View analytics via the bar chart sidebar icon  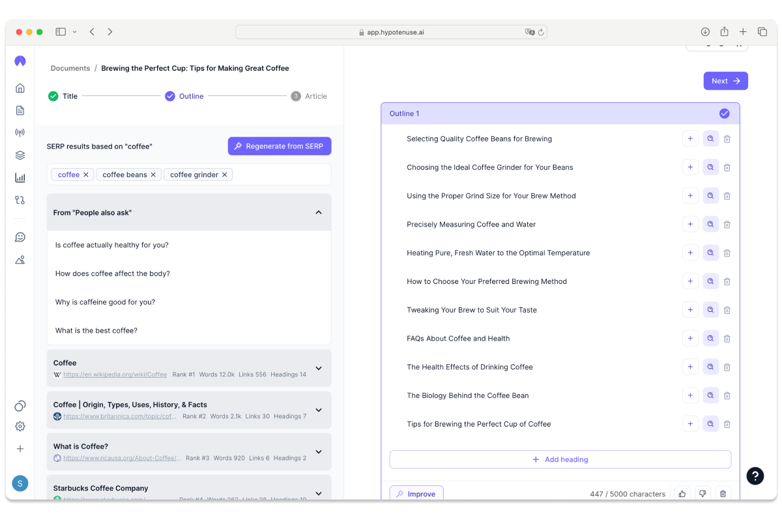click(20, 177)
